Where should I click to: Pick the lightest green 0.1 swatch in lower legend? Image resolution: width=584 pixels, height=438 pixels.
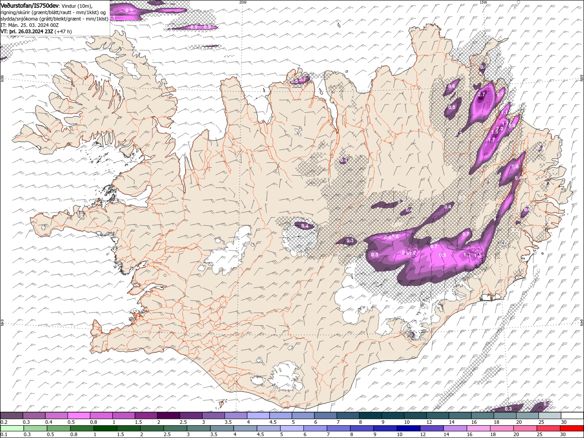click(x=12, y=428)
